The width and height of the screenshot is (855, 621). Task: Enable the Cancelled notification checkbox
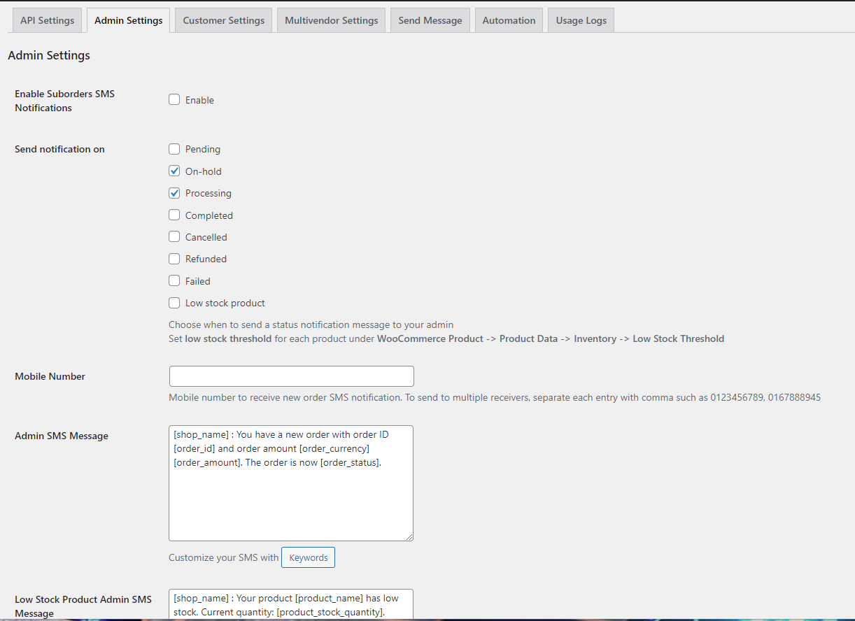coord(174,237)
